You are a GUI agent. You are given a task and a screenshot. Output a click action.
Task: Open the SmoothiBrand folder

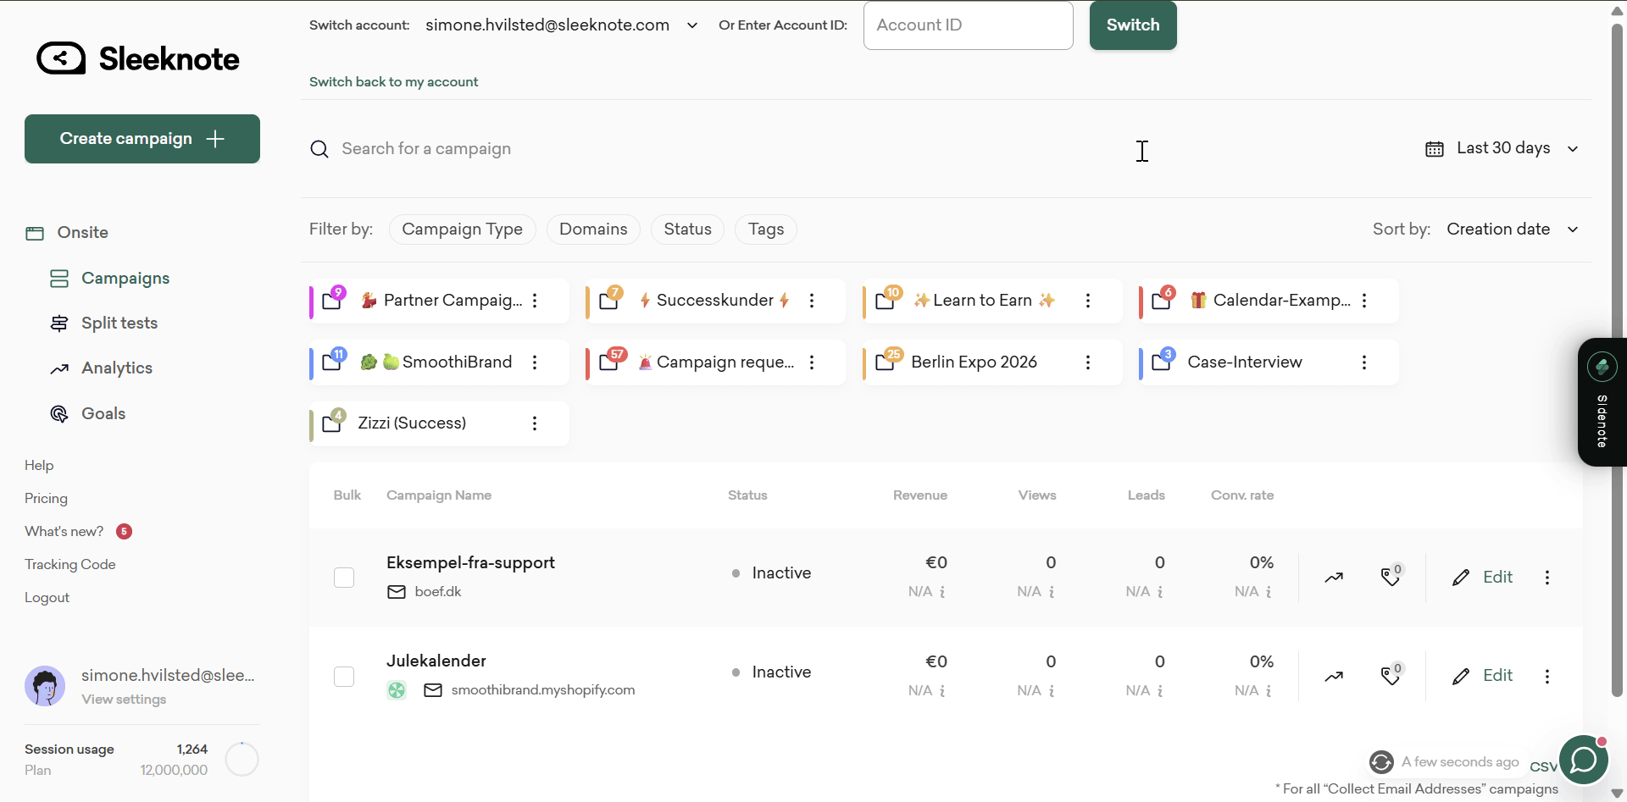439,362
